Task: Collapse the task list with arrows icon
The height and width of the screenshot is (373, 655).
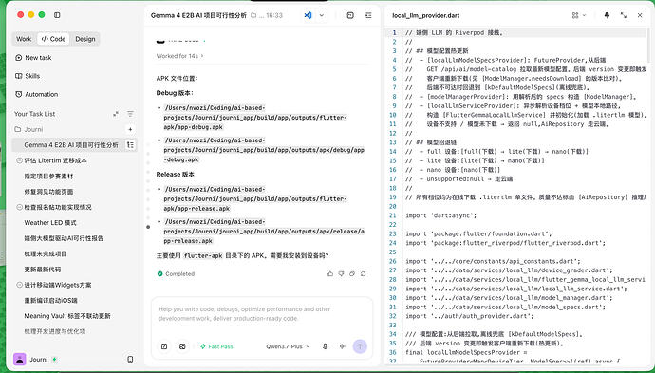Action: coord(116,114)
